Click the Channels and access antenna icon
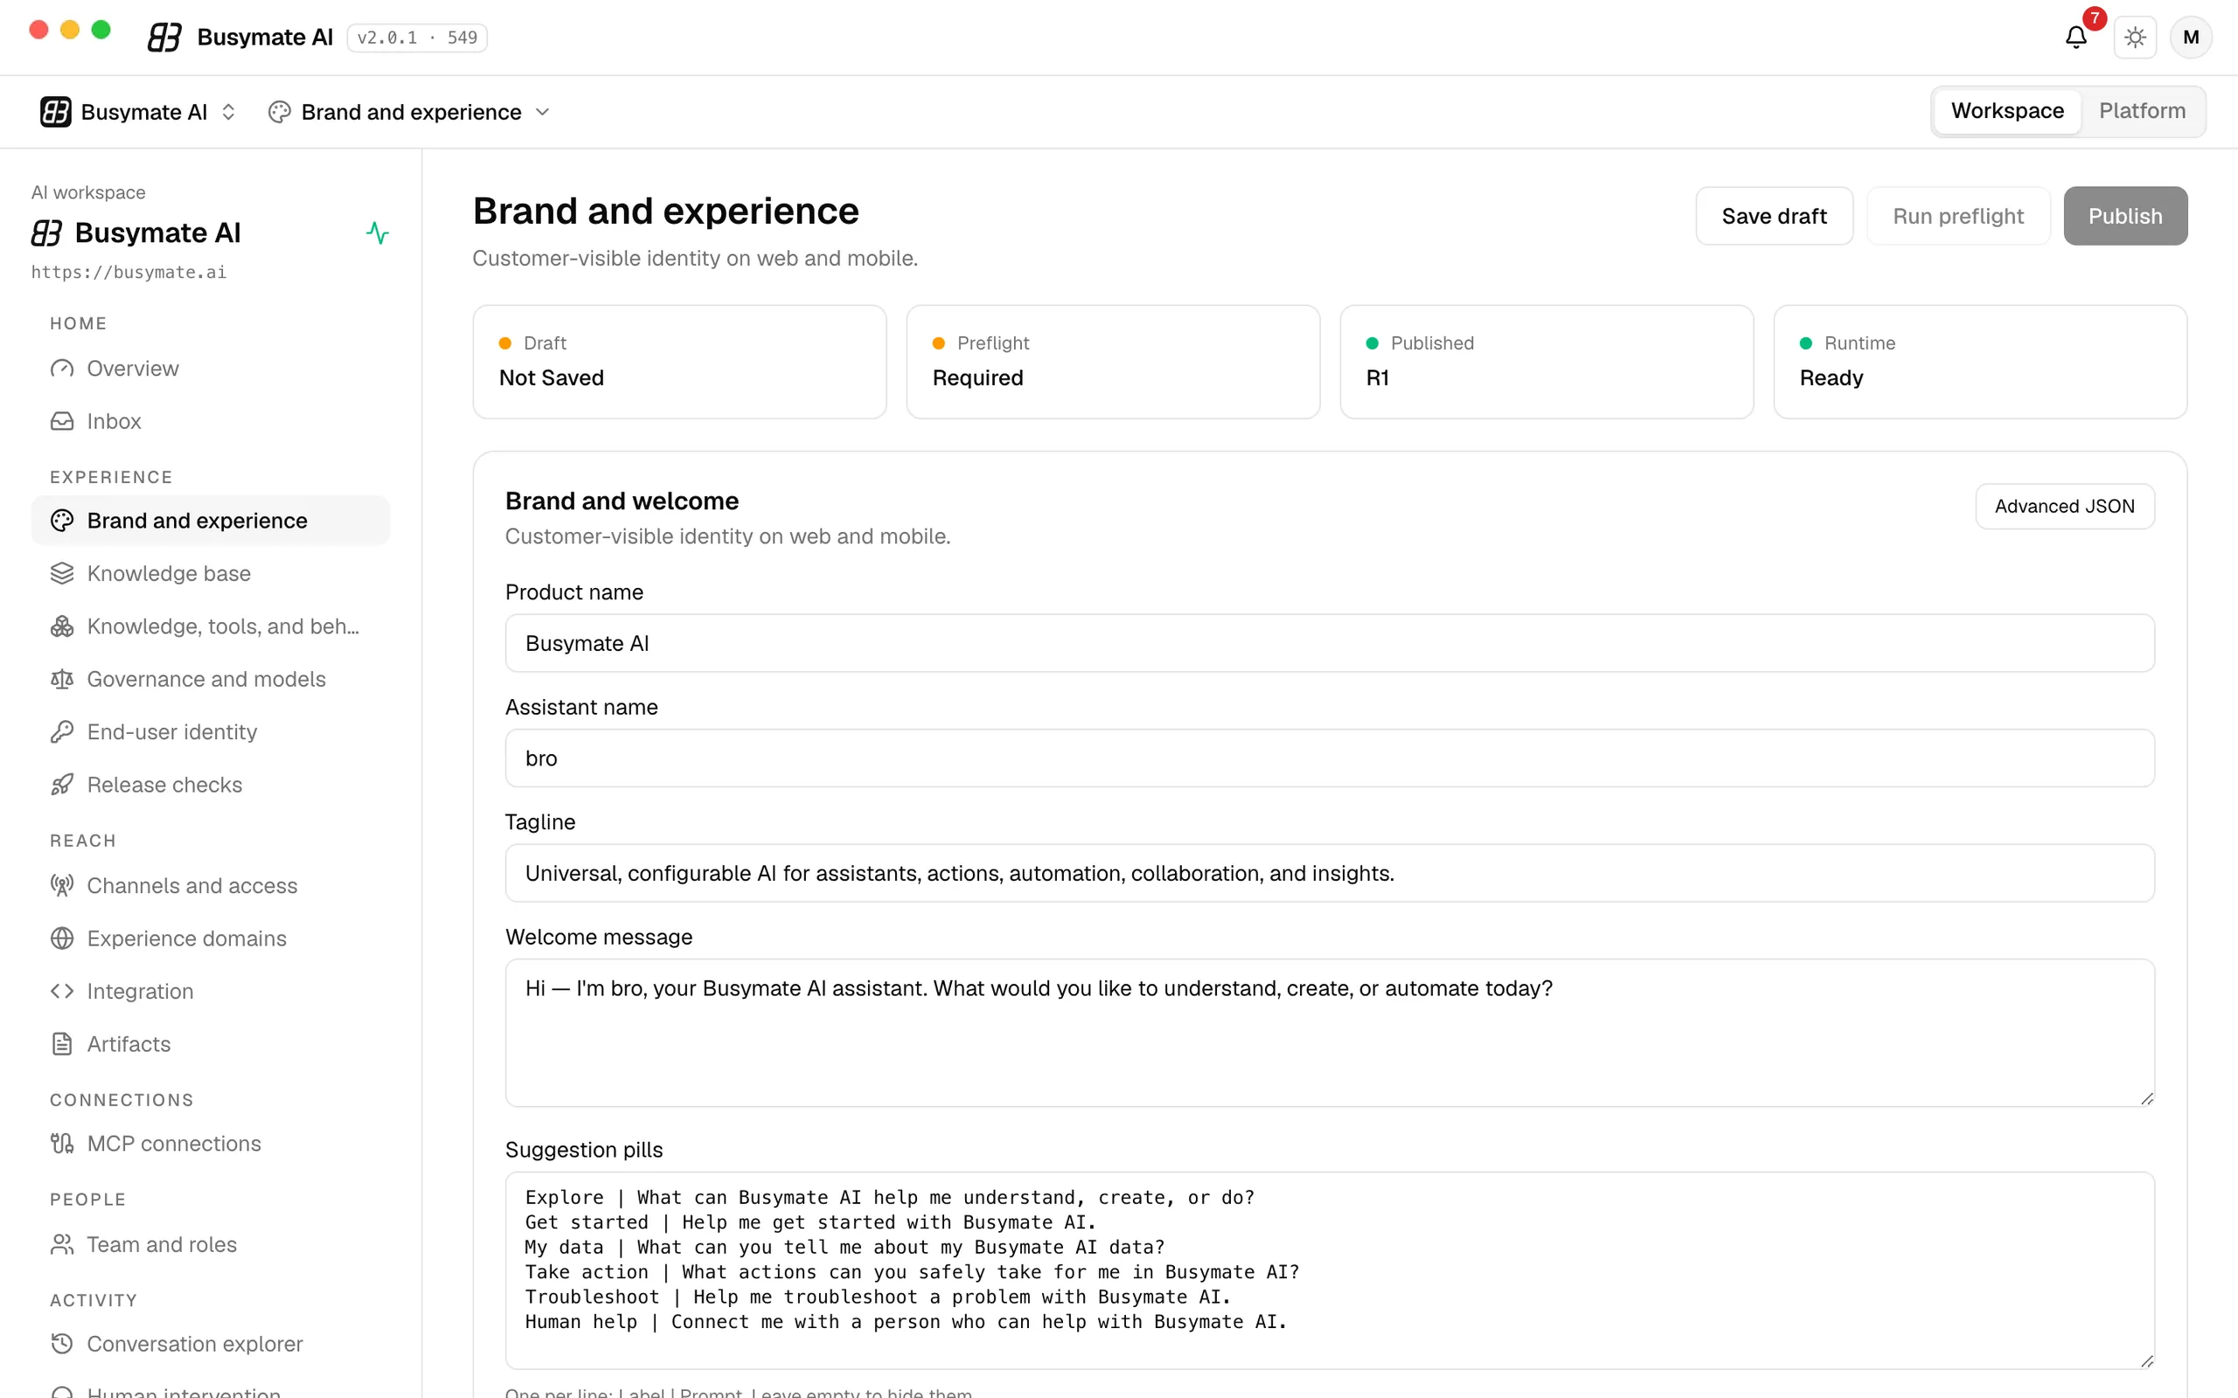The height and width of the screenshot is (1398, 2238). click(62, 886)
